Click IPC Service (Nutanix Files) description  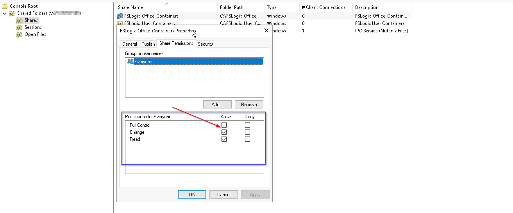[x=382, y=31]
